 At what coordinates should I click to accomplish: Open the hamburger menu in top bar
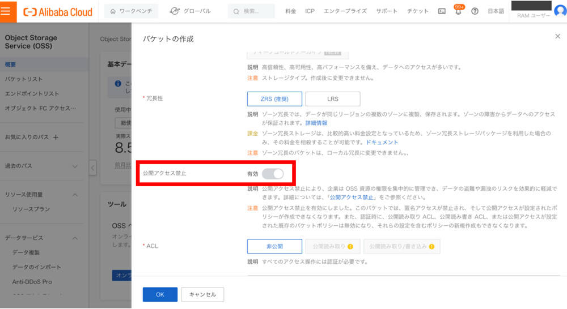coord(8,11)
